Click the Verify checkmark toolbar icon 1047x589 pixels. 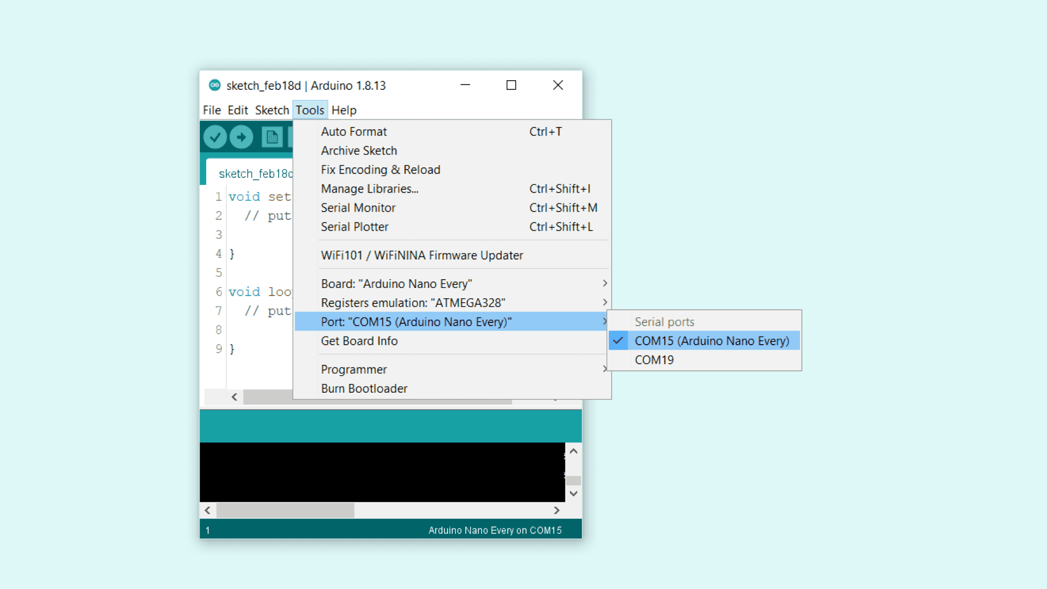pos(215,137)
